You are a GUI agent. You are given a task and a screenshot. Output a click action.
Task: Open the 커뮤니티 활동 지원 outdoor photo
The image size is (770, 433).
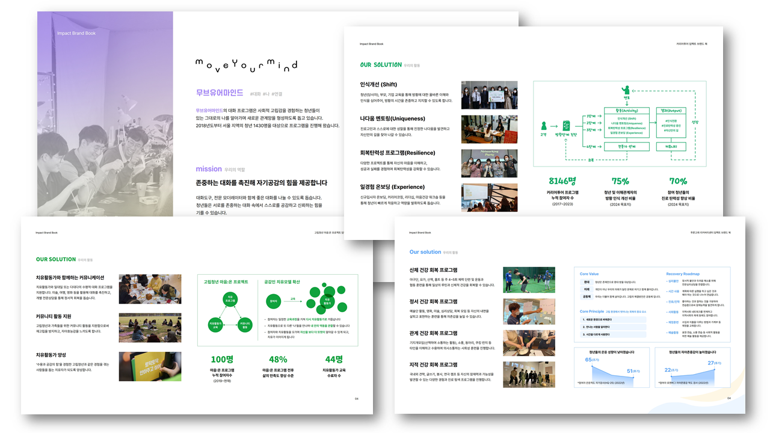(x=150, y=328)
